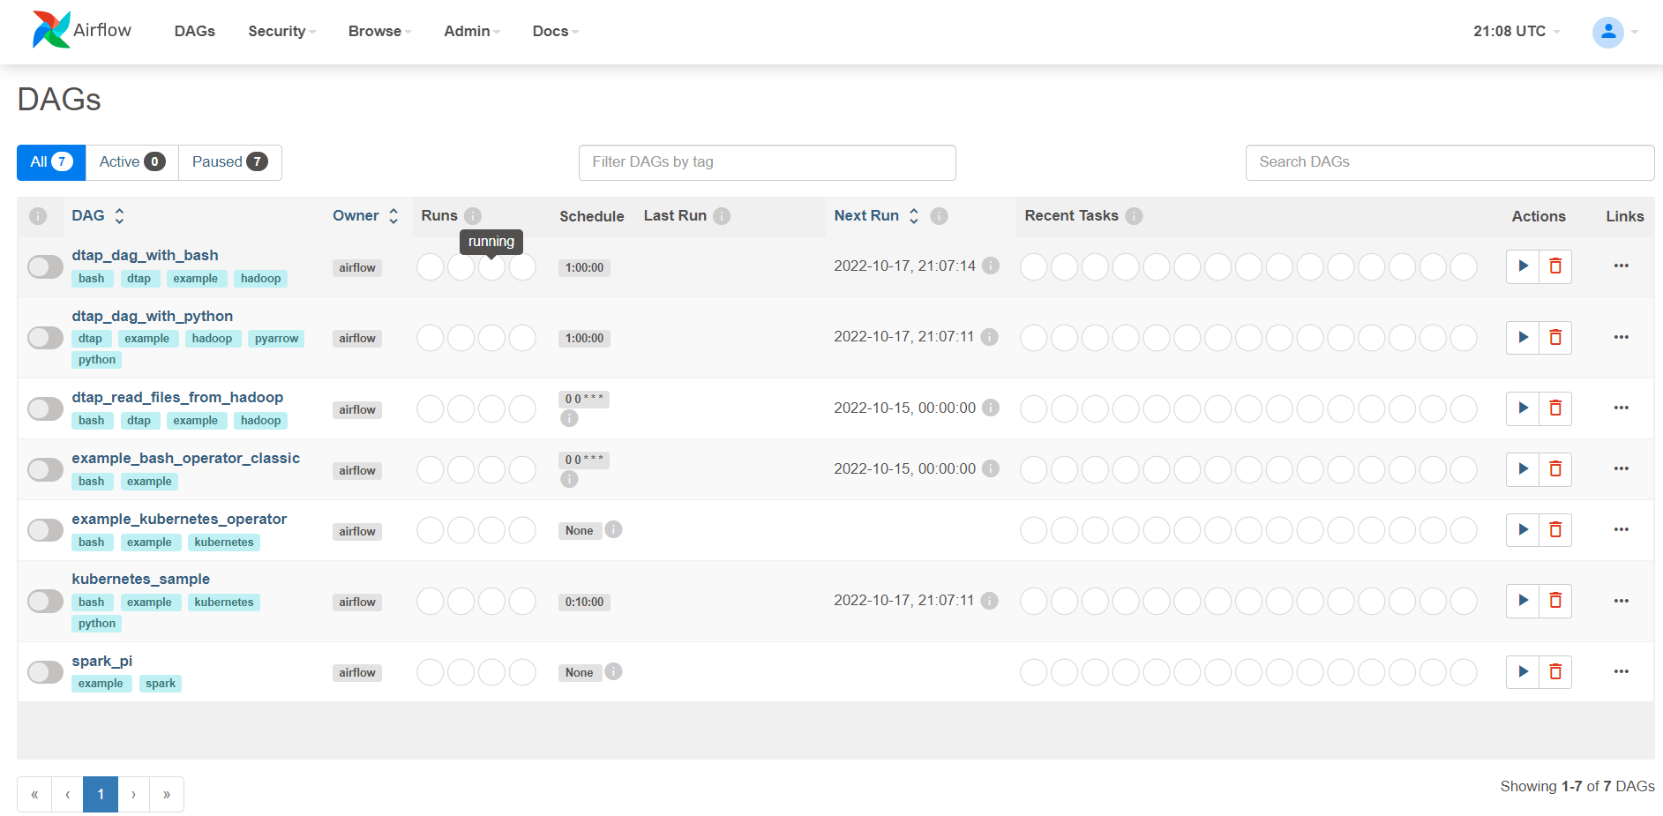Open the spark_pi DAG link
The height and width of the screenshot is (816, 1663).
tap(101, 661)
